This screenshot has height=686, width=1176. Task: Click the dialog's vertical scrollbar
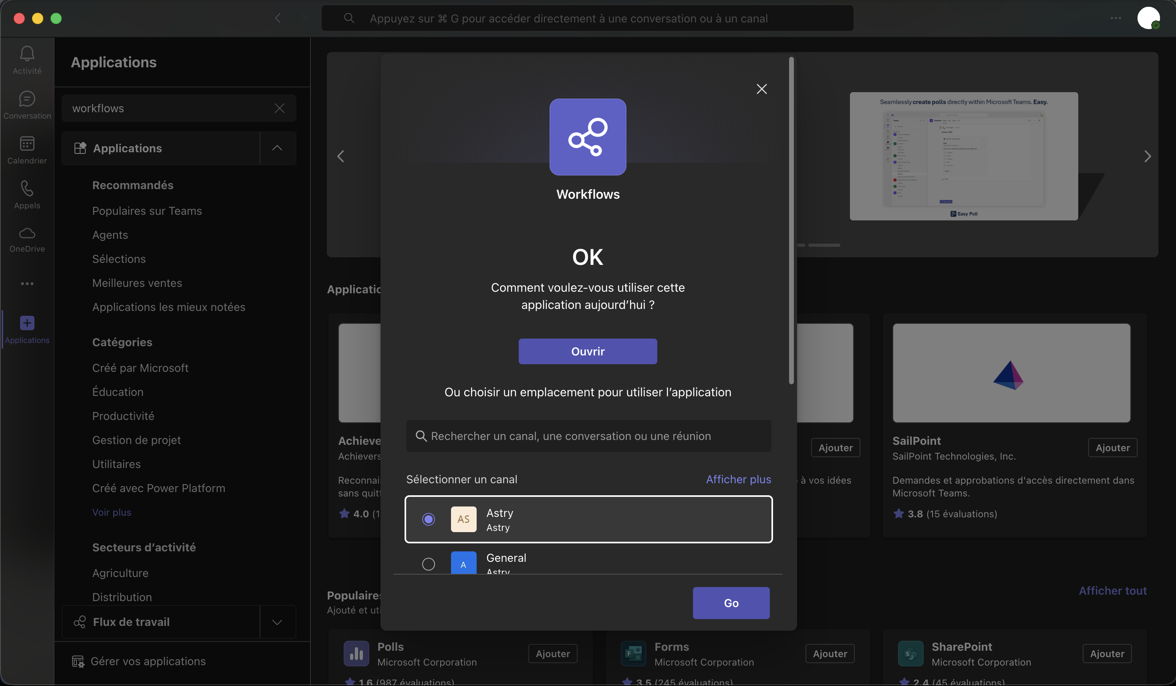pos(791,220)
